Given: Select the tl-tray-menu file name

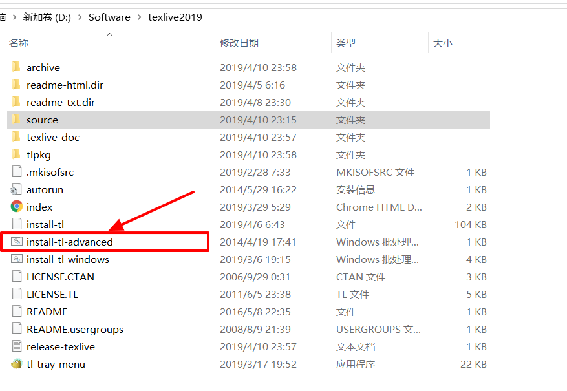Looking at the screenshot, I should coord(56,364).
